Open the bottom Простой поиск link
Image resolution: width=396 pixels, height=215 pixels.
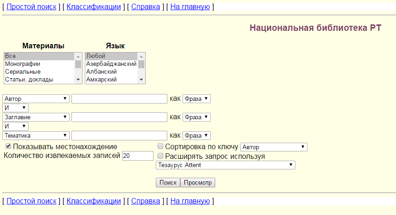(x=31, y=201)
